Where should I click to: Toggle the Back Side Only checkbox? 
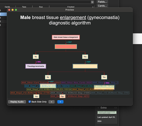click(30, 102)
